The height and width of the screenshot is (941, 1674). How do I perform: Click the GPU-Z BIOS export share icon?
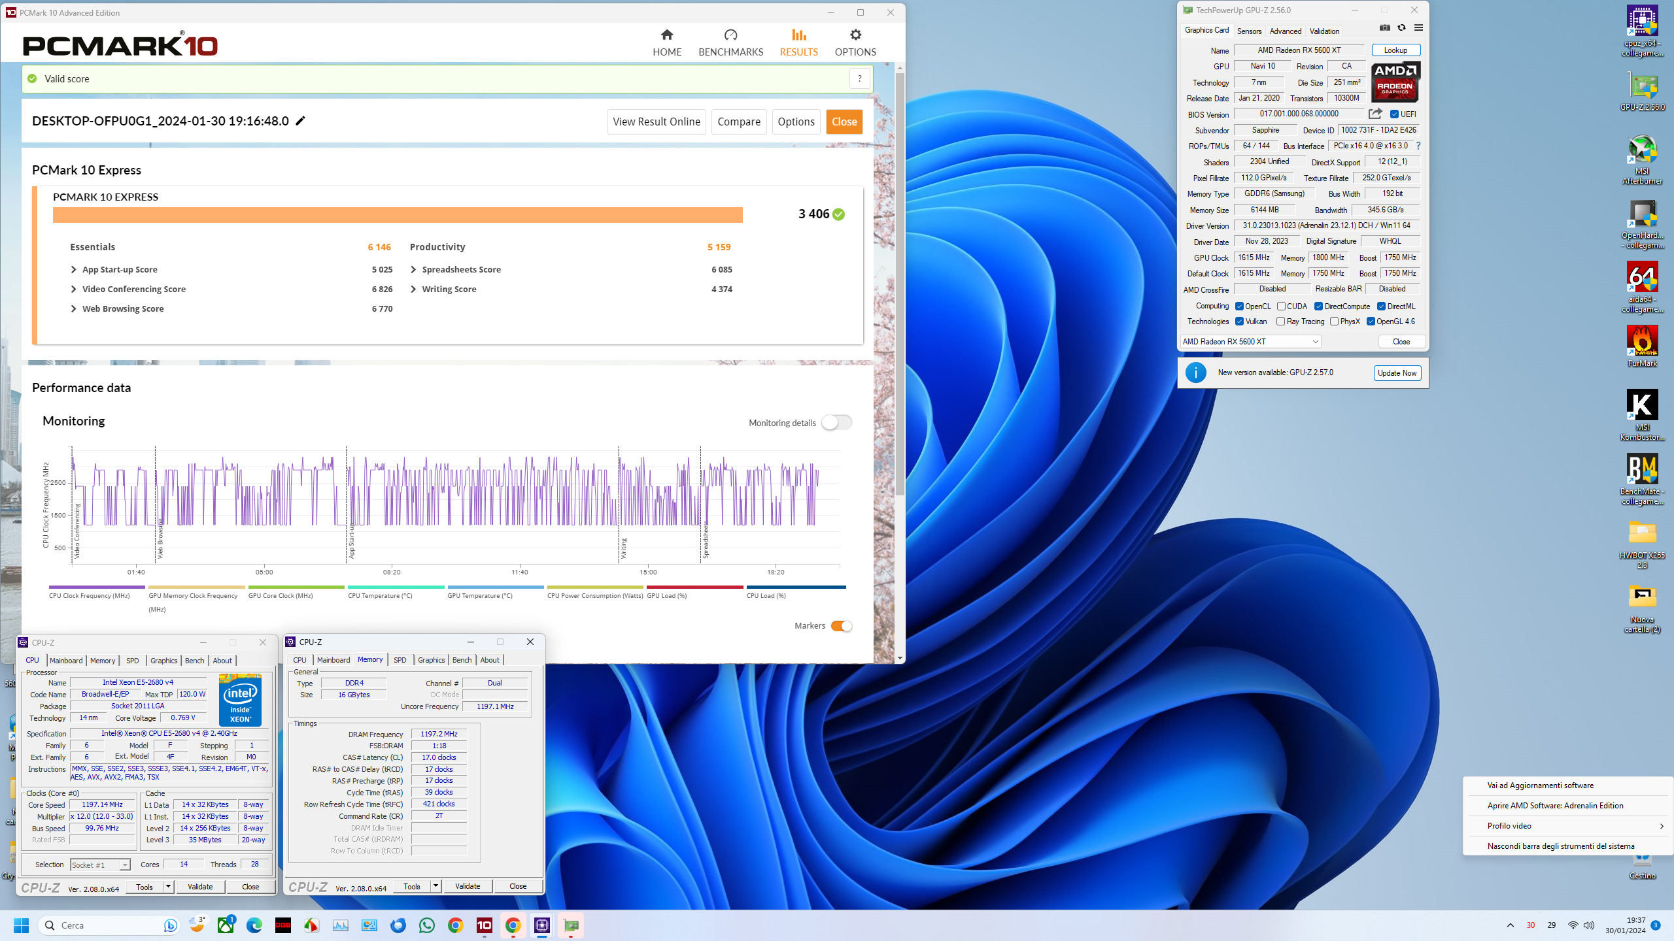point(1376,114)
